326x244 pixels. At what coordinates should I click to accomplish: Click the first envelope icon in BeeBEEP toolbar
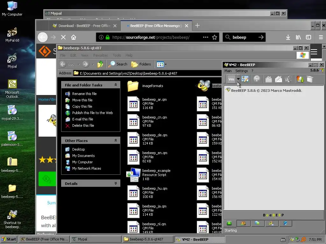(x=268, y=79)
